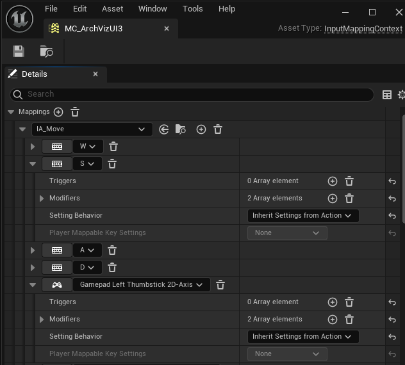Image resolution: width=405 pixels, height=365 pixels.
Task: Empty the Gamepad Modifiers array
Action: click(349, 320)
